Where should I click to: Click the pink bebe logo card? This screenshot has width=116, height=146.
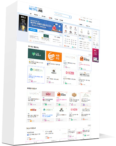pos(48,94)
